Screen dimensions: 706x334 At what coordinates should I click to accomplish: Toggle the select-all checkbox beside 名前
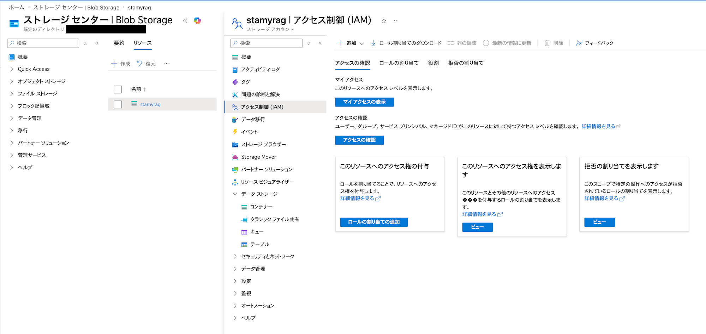(118, 89)
